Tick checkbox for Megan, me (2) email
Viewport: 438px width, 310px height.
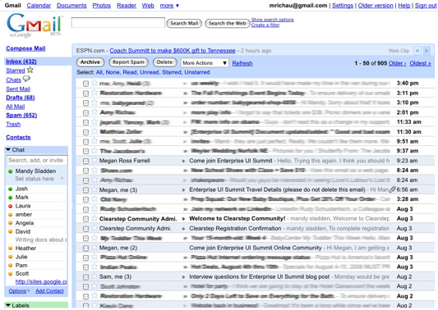click(x=85, y=248)
